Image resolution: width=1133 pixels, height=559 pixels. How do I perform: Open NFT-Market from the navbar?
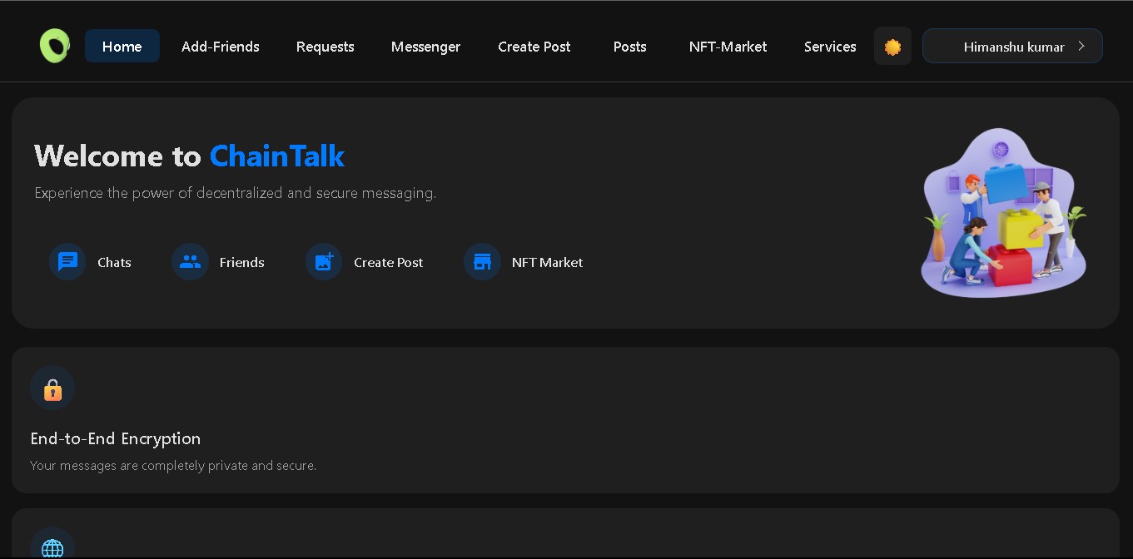click(x=728, y=47)
